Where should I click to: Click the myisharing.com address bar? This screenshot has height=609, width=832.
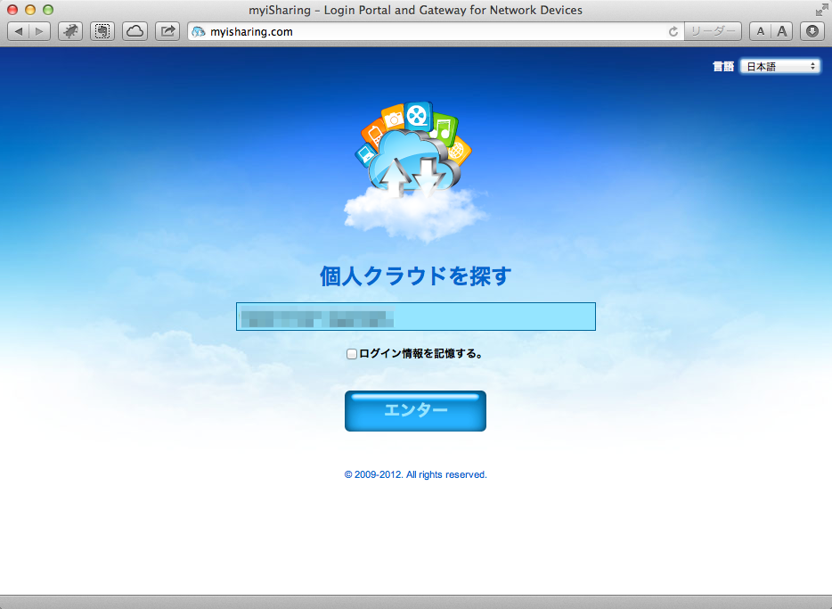[x=435, y=32]
